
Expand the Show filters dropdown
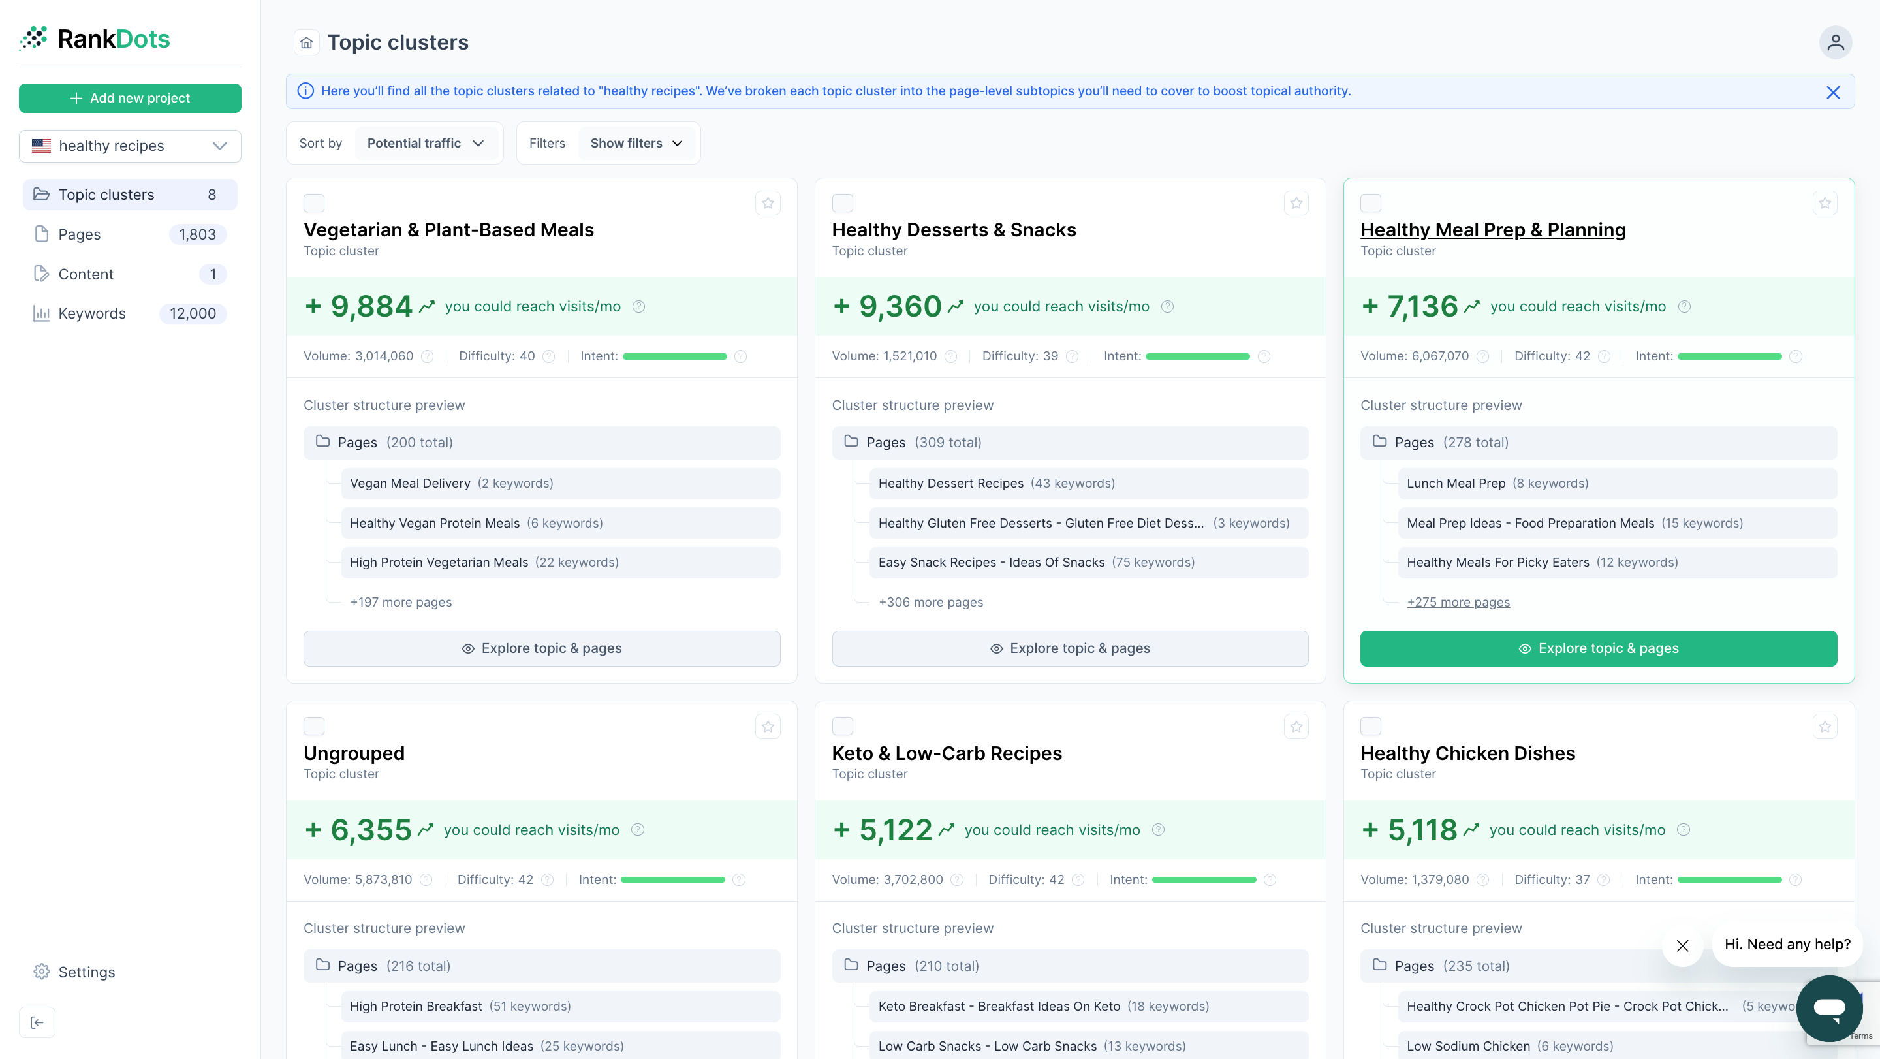click(x=636, y=143)
